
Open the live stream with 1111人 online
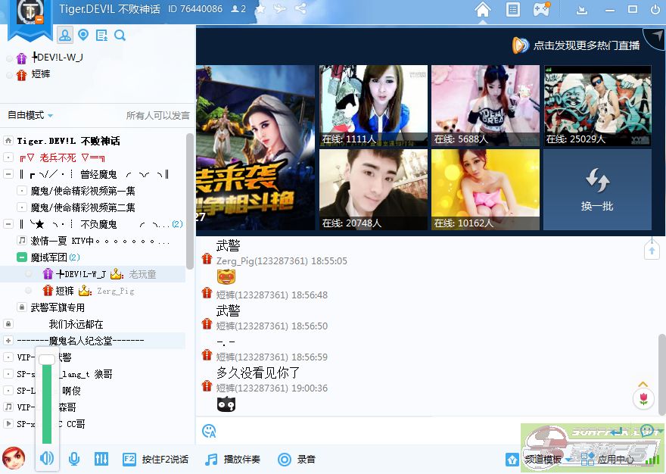(373, 105)
